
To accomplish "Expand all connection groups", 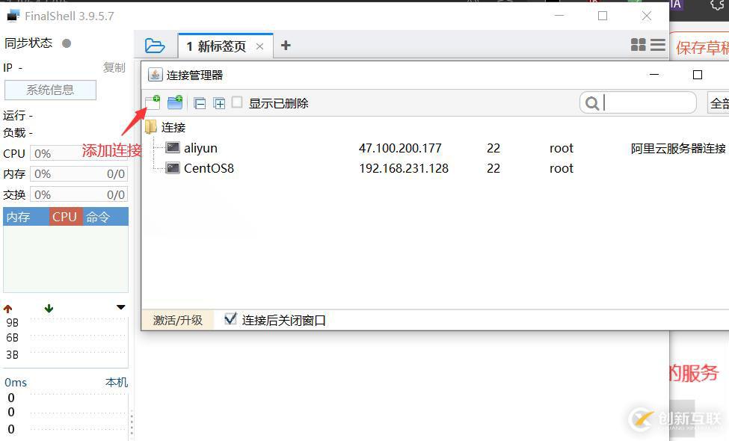I will 218,103.
